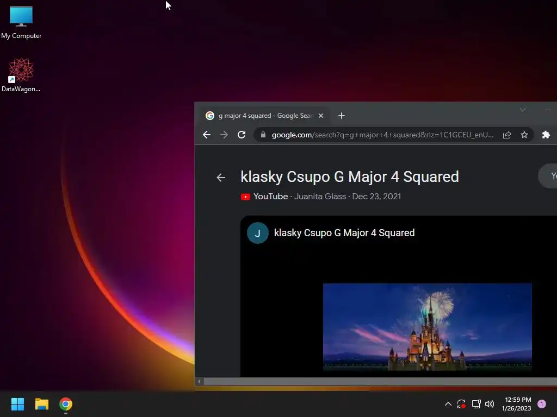Click the Chrome taskbar icon
This screenshot has height=417, width=557.
click(x=66, y=404)
